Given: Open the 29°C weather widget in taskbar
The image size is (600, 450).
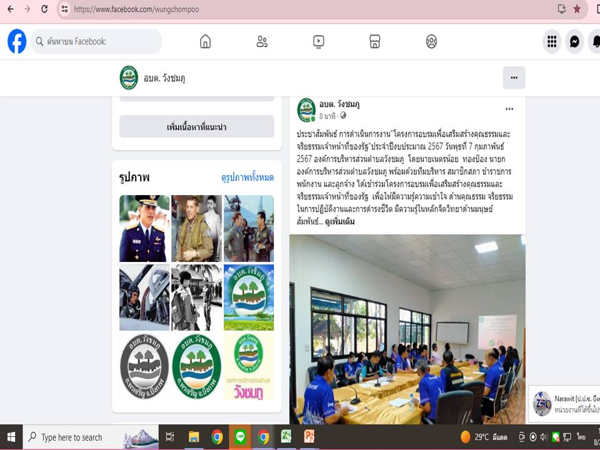Looking at the screenshot, I should click(x=484, y=437).
